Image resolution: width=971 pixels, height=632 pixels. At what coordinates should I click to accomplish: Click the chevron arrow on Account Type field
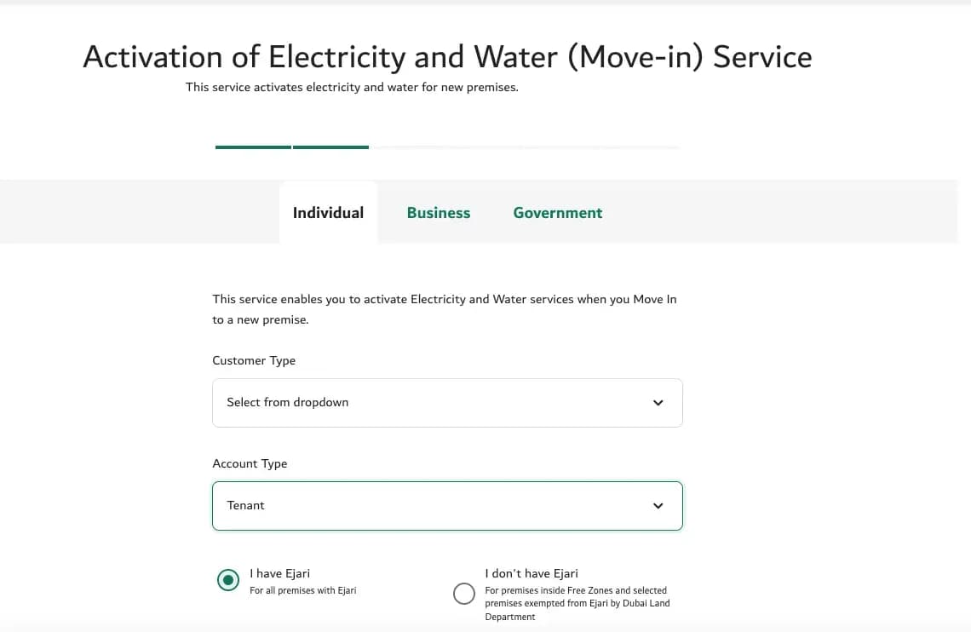(x=658, y=505)
